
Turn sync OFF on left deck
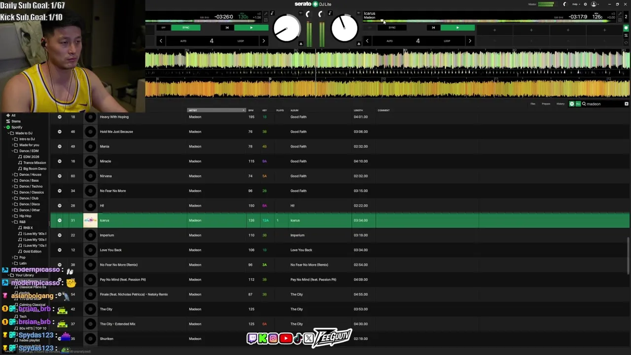pyautogui.click(x=164, y=28)
